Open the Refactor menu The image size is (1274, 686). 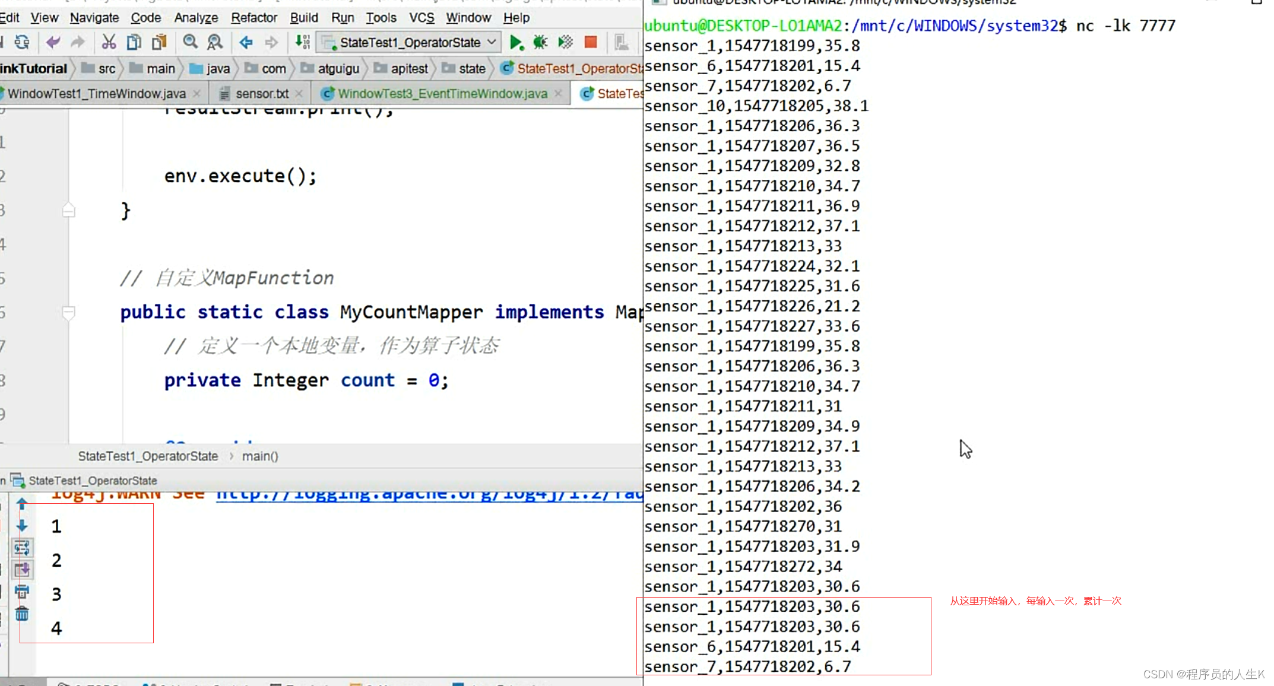[x=253, y=18]
